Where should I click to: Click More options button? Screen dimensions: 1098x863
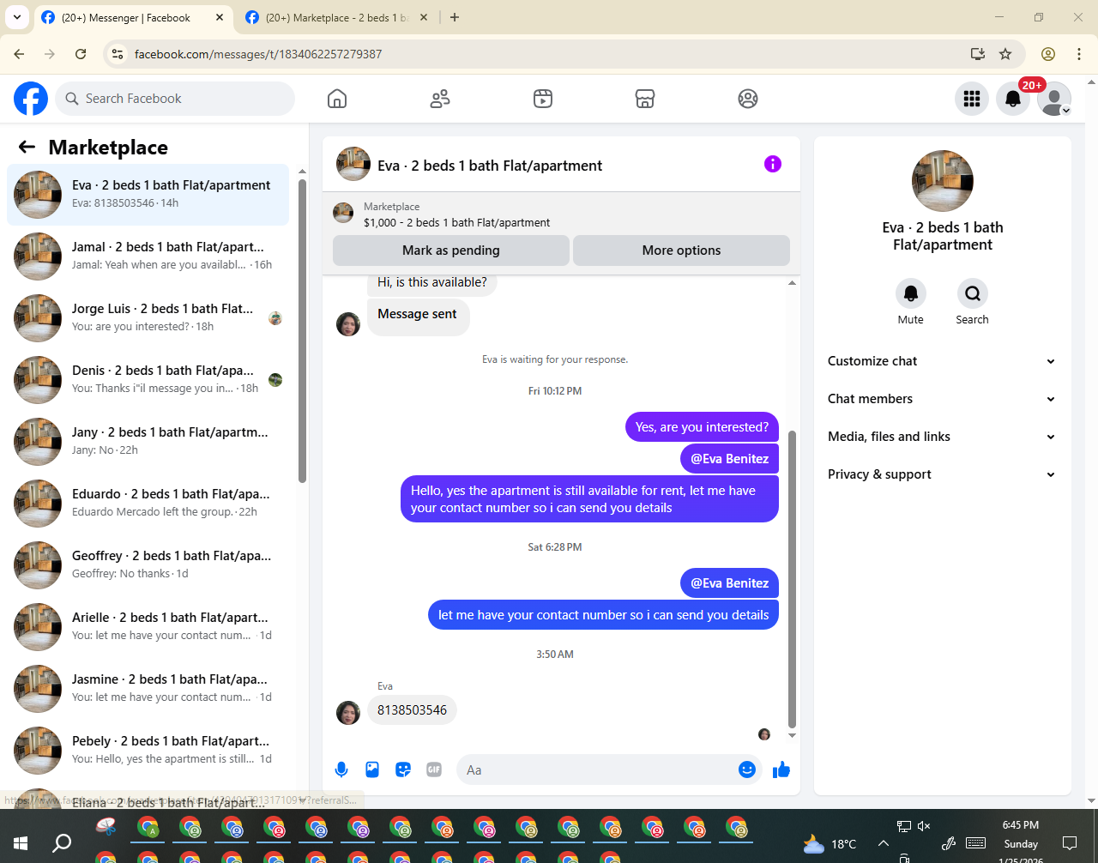(681, 250)
